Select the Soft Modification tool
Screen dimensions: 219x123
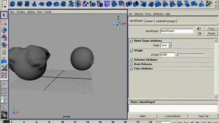pos(4,60)
